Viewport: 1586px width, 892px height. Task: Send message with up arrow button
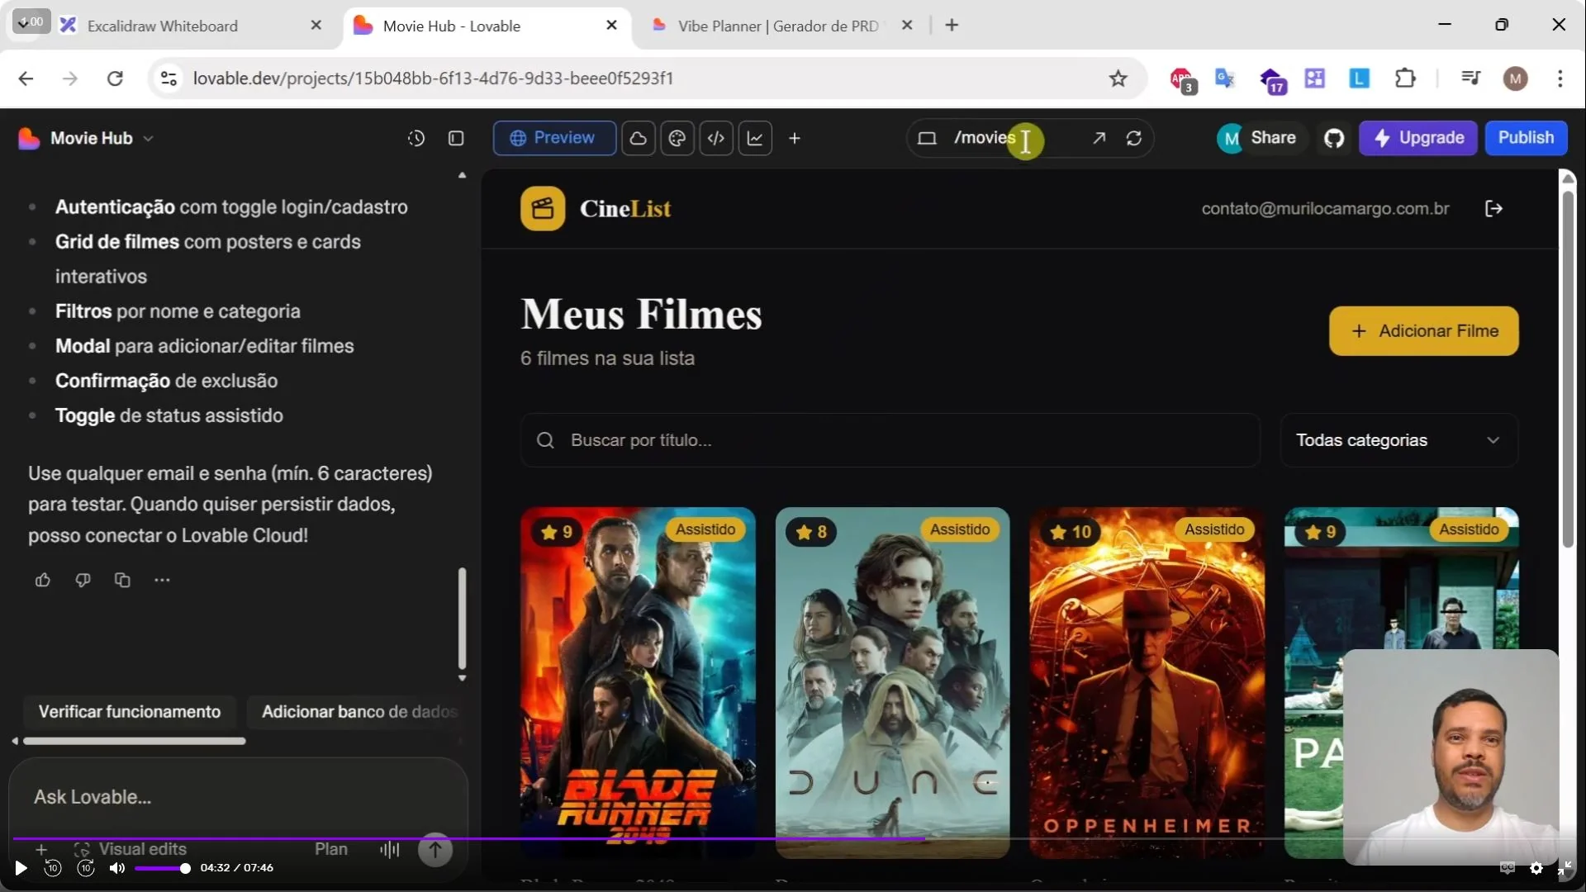(x=435, y=849)
